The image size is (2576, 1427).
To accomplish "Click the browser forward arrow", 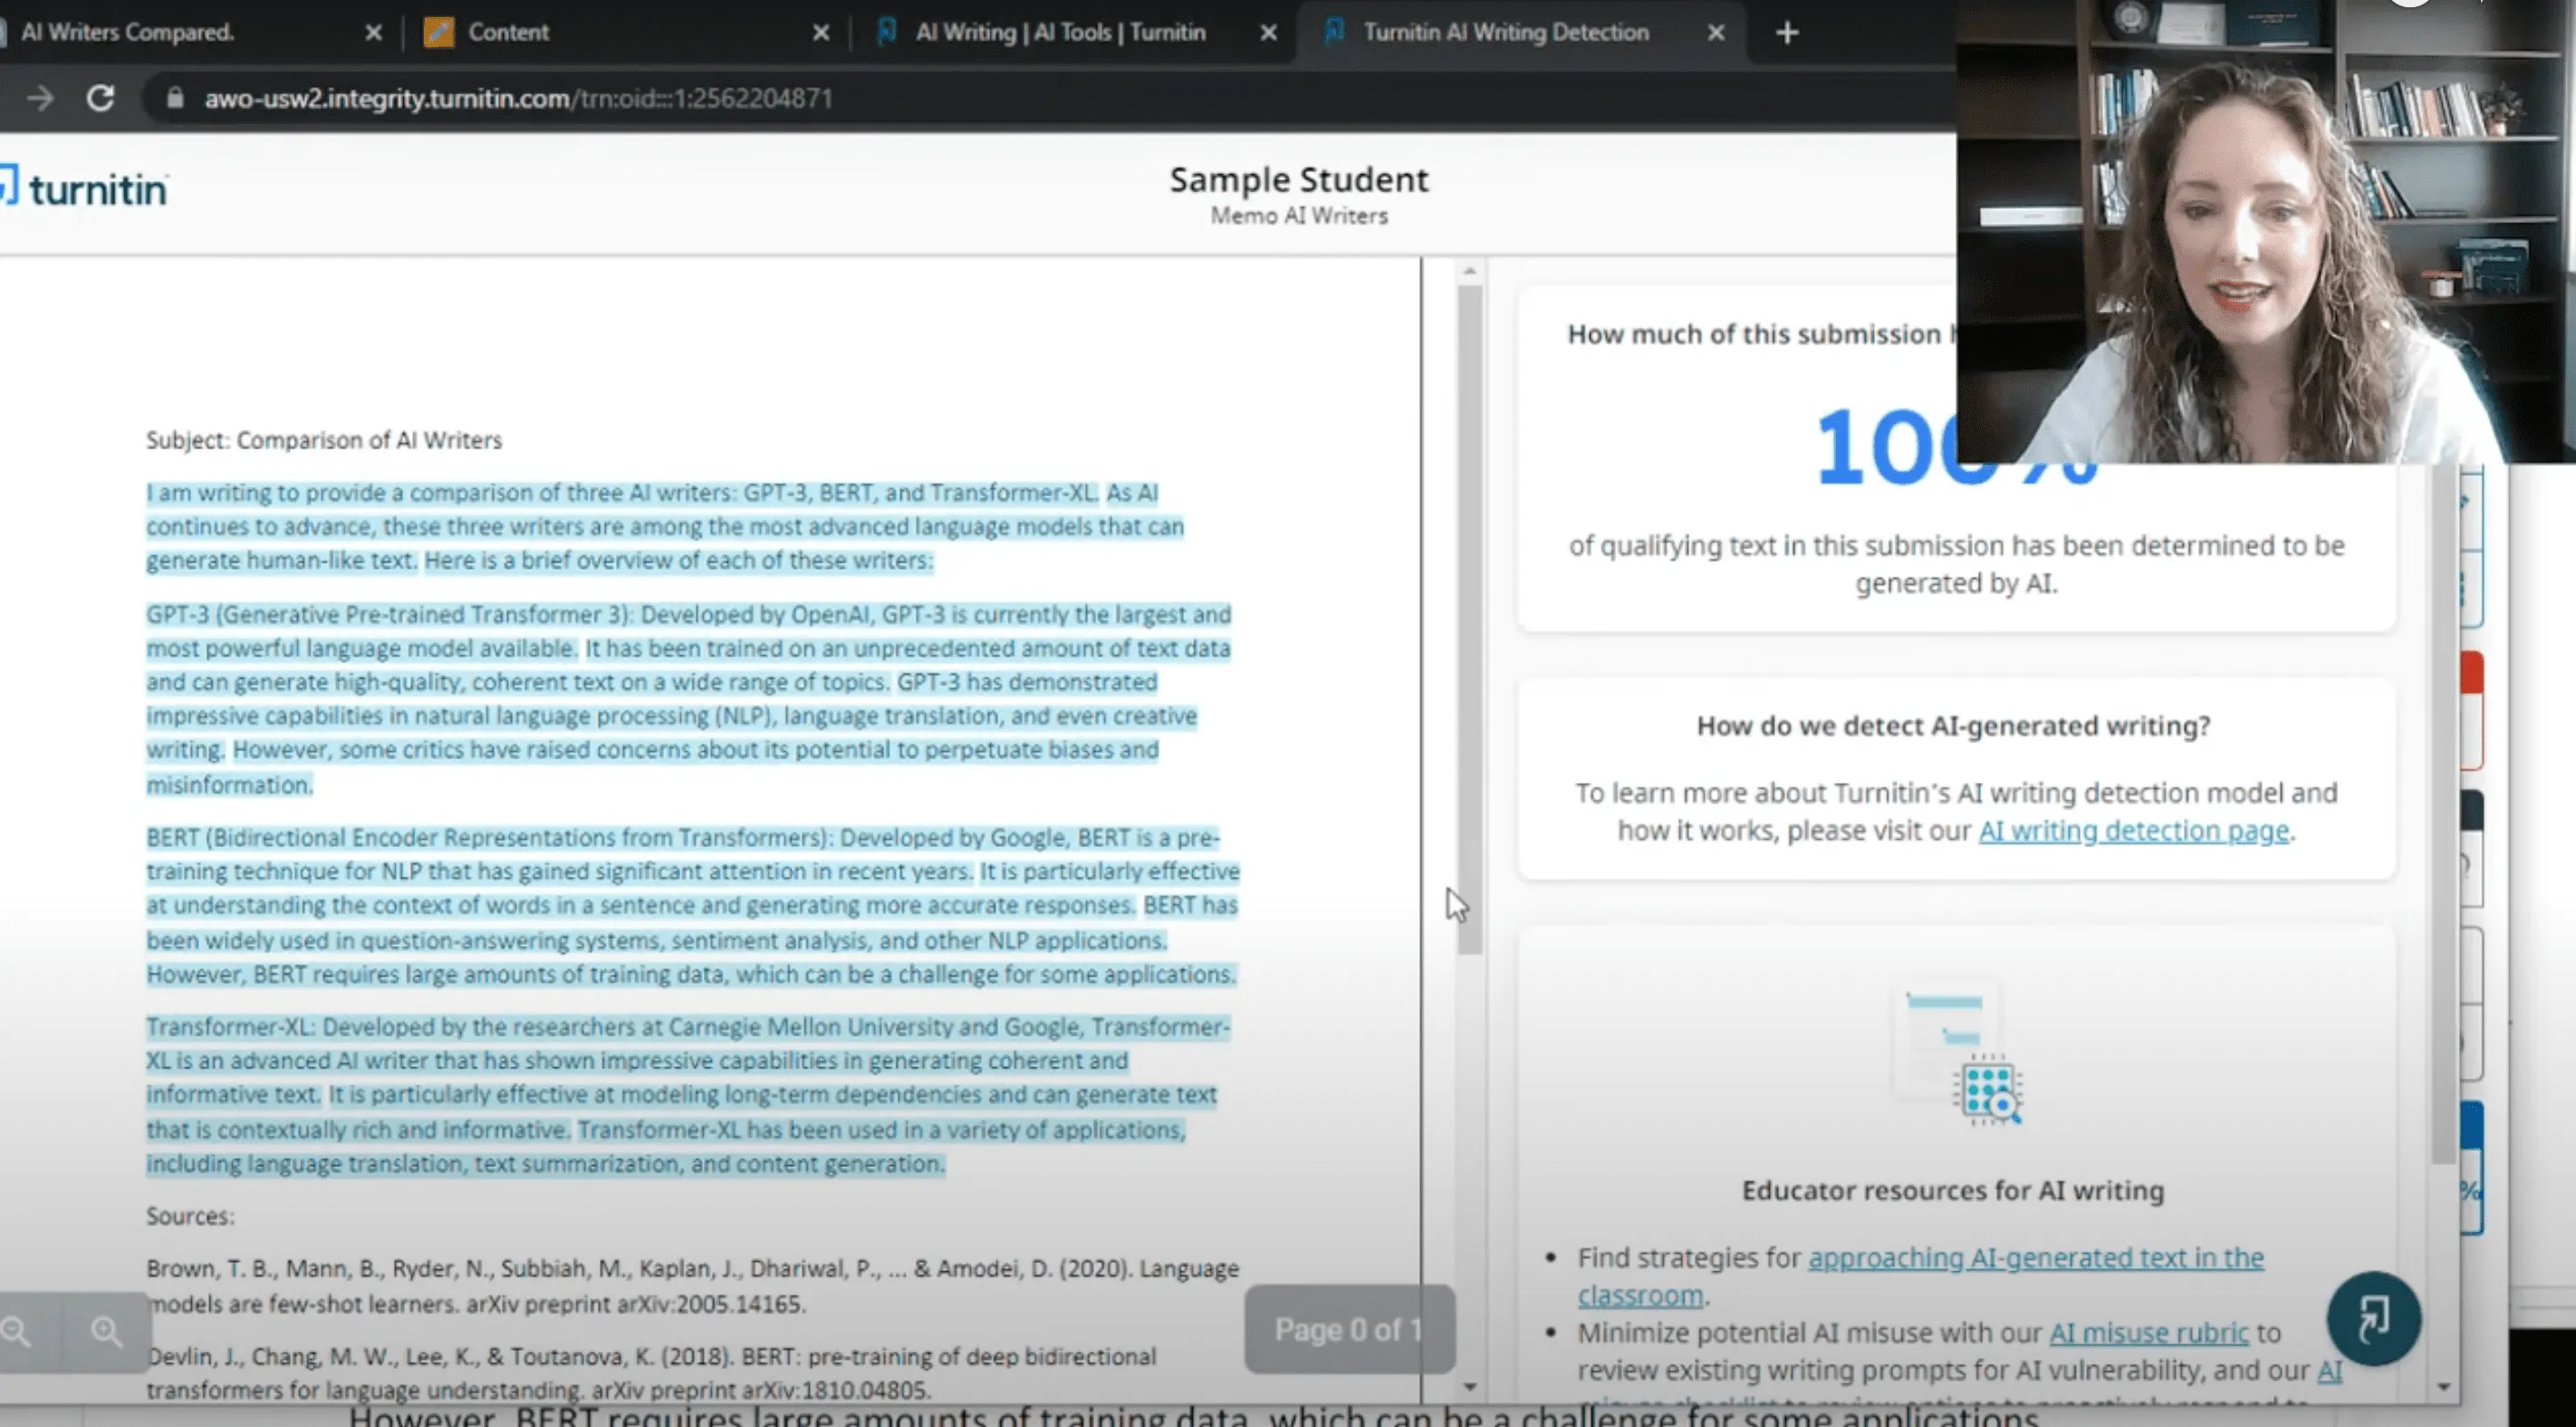I will coord(40,98).
